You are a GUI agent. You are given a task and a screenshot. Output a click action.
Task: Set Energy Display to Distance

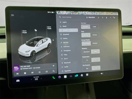click(95, 43)
